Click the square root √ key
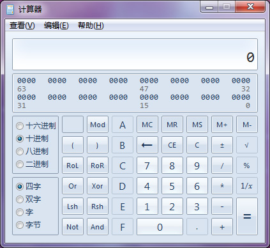This screenshot has height=248, width=270. click(x=247, y=145)
